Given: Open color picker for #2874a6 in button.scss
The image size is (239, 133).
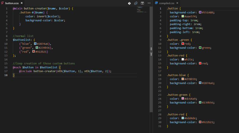Looking at the screenshot, I should 35,44.
